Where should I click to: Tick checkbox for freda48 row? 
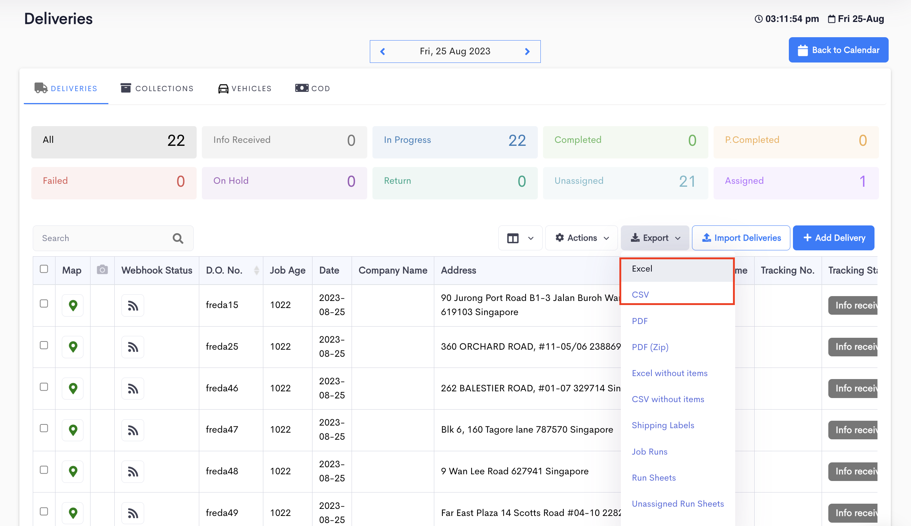(44, 470)
